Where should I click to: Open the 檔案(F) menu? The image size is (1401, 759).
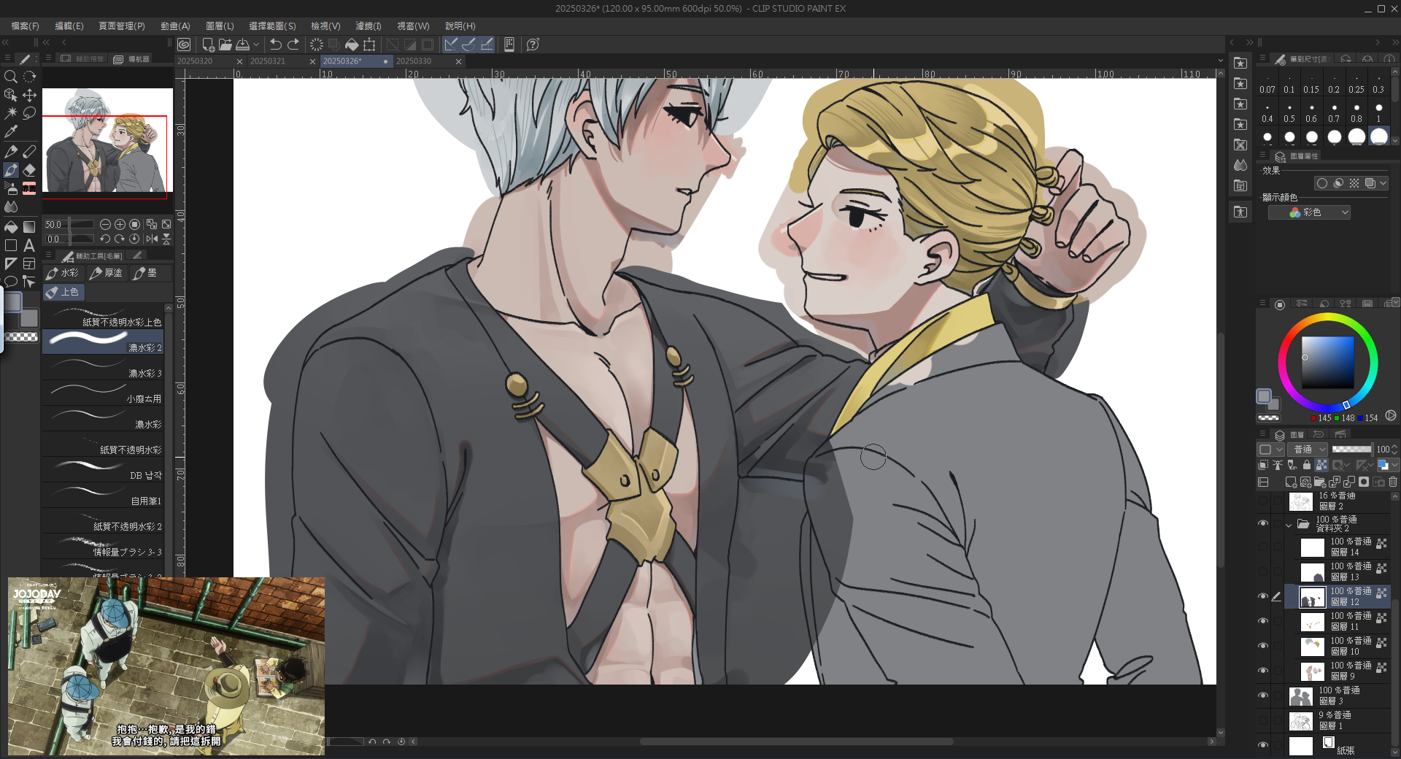pos(26,26)
